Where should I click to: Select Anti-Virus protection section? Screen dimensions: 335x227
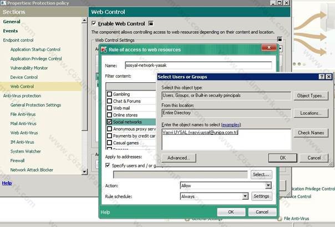22,96
